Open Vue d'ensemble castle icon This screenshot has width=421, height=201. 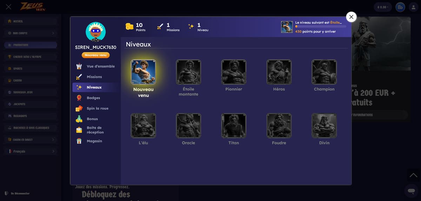tap(79, 66)
